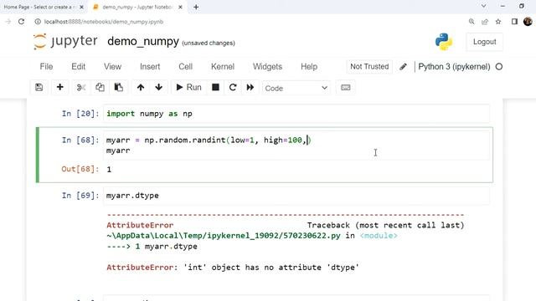
Task: Switch to the Home Page browser tab
Action: [39, 7]
